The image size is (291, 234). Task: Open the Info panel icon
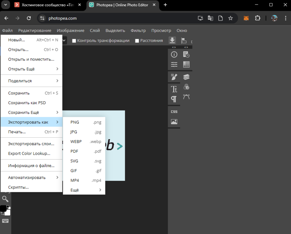click(x=174, y=54)
